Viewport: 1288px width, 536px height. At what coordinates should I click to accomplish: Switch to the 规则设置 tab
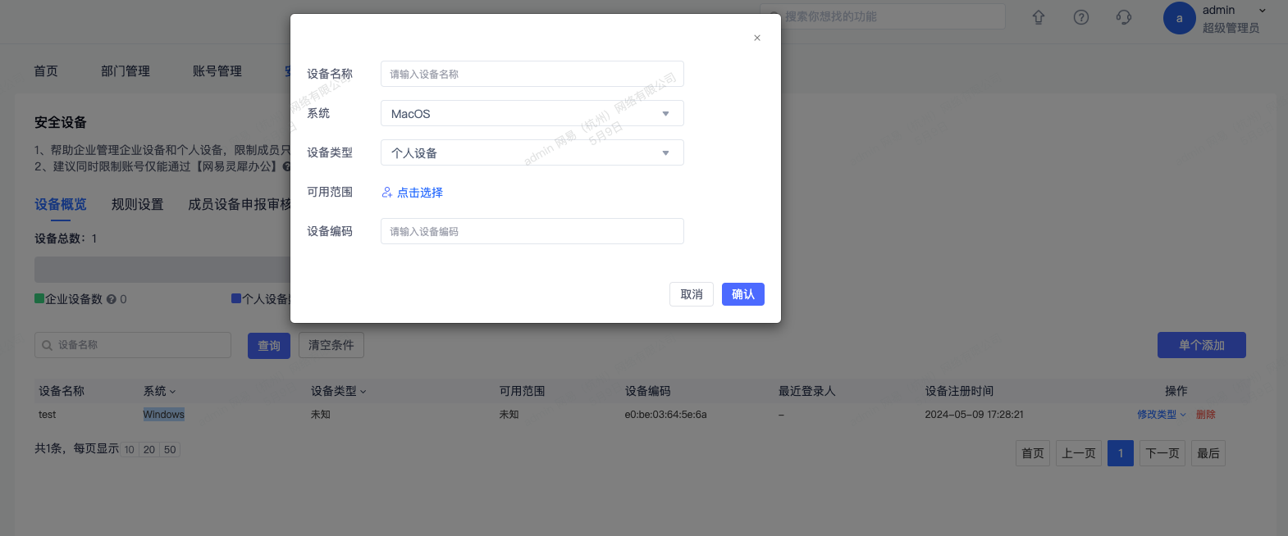click(x=137, y=204)
